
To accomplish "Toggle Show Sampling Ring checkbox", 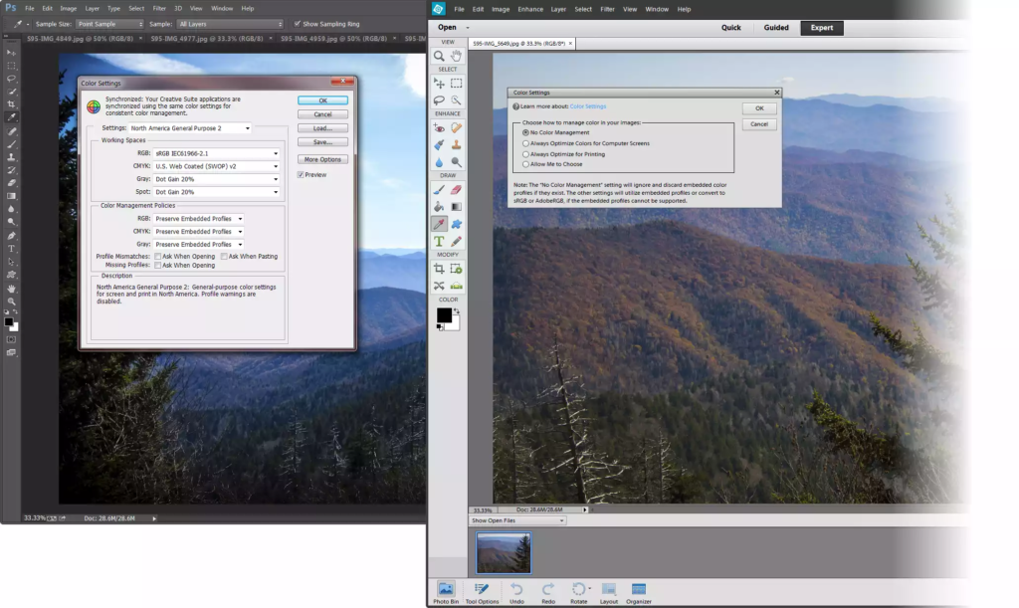I will 298,24.
